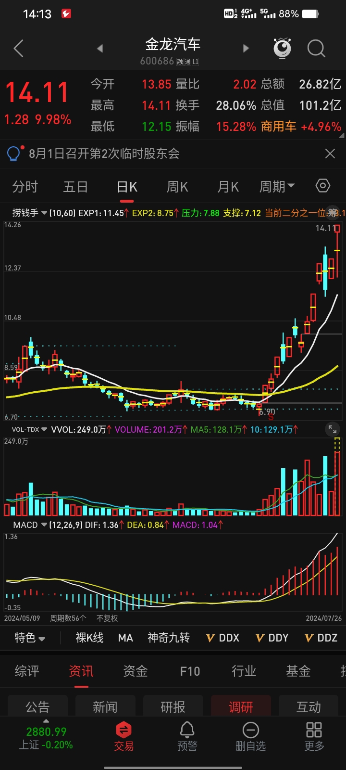The image size is (346, 770).
Task: Open 基金 section tab
Action: click(298, 671)
